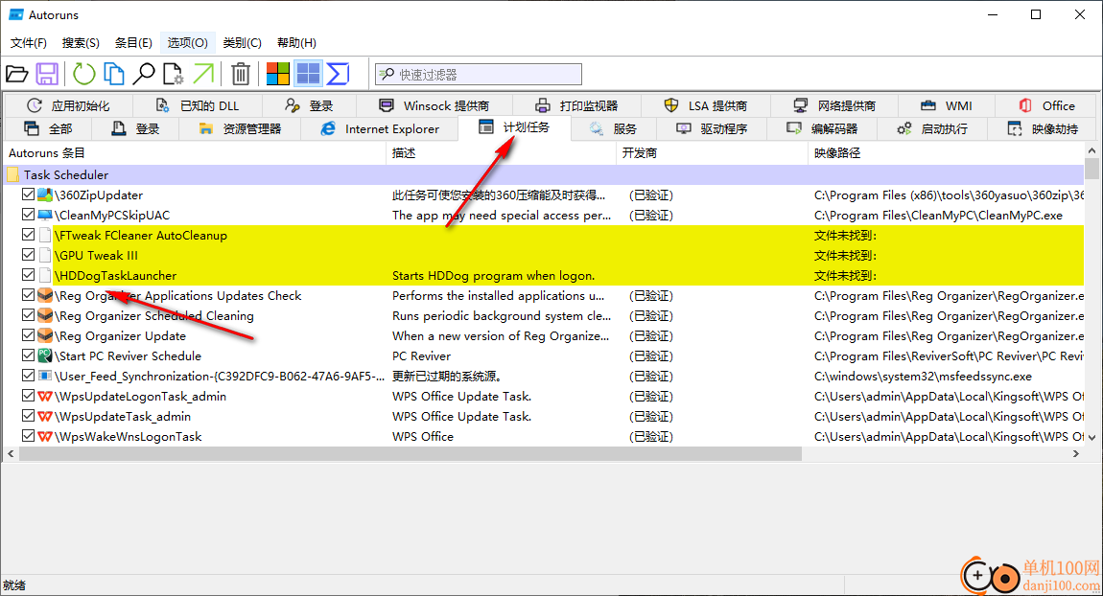Uncheck the CleanMyPCSkipUAC checkbox

pos(28,215)
